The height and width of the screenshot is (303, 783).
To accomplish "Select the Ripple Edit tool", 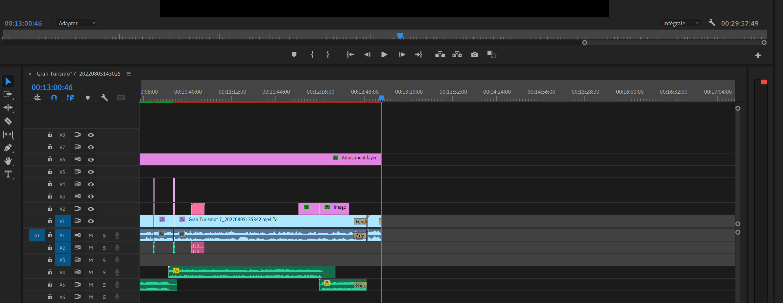I will (8, 107).
